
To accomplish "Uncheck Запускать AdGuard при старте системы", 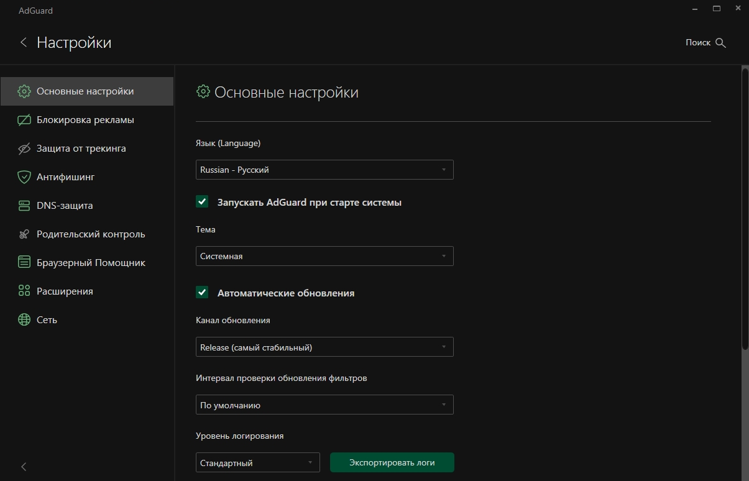I will [202, 202].
